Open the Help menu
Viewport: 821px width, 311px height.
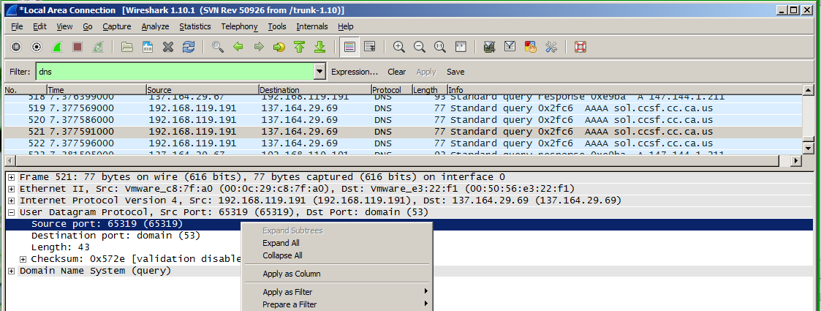[x=346, y=26]
